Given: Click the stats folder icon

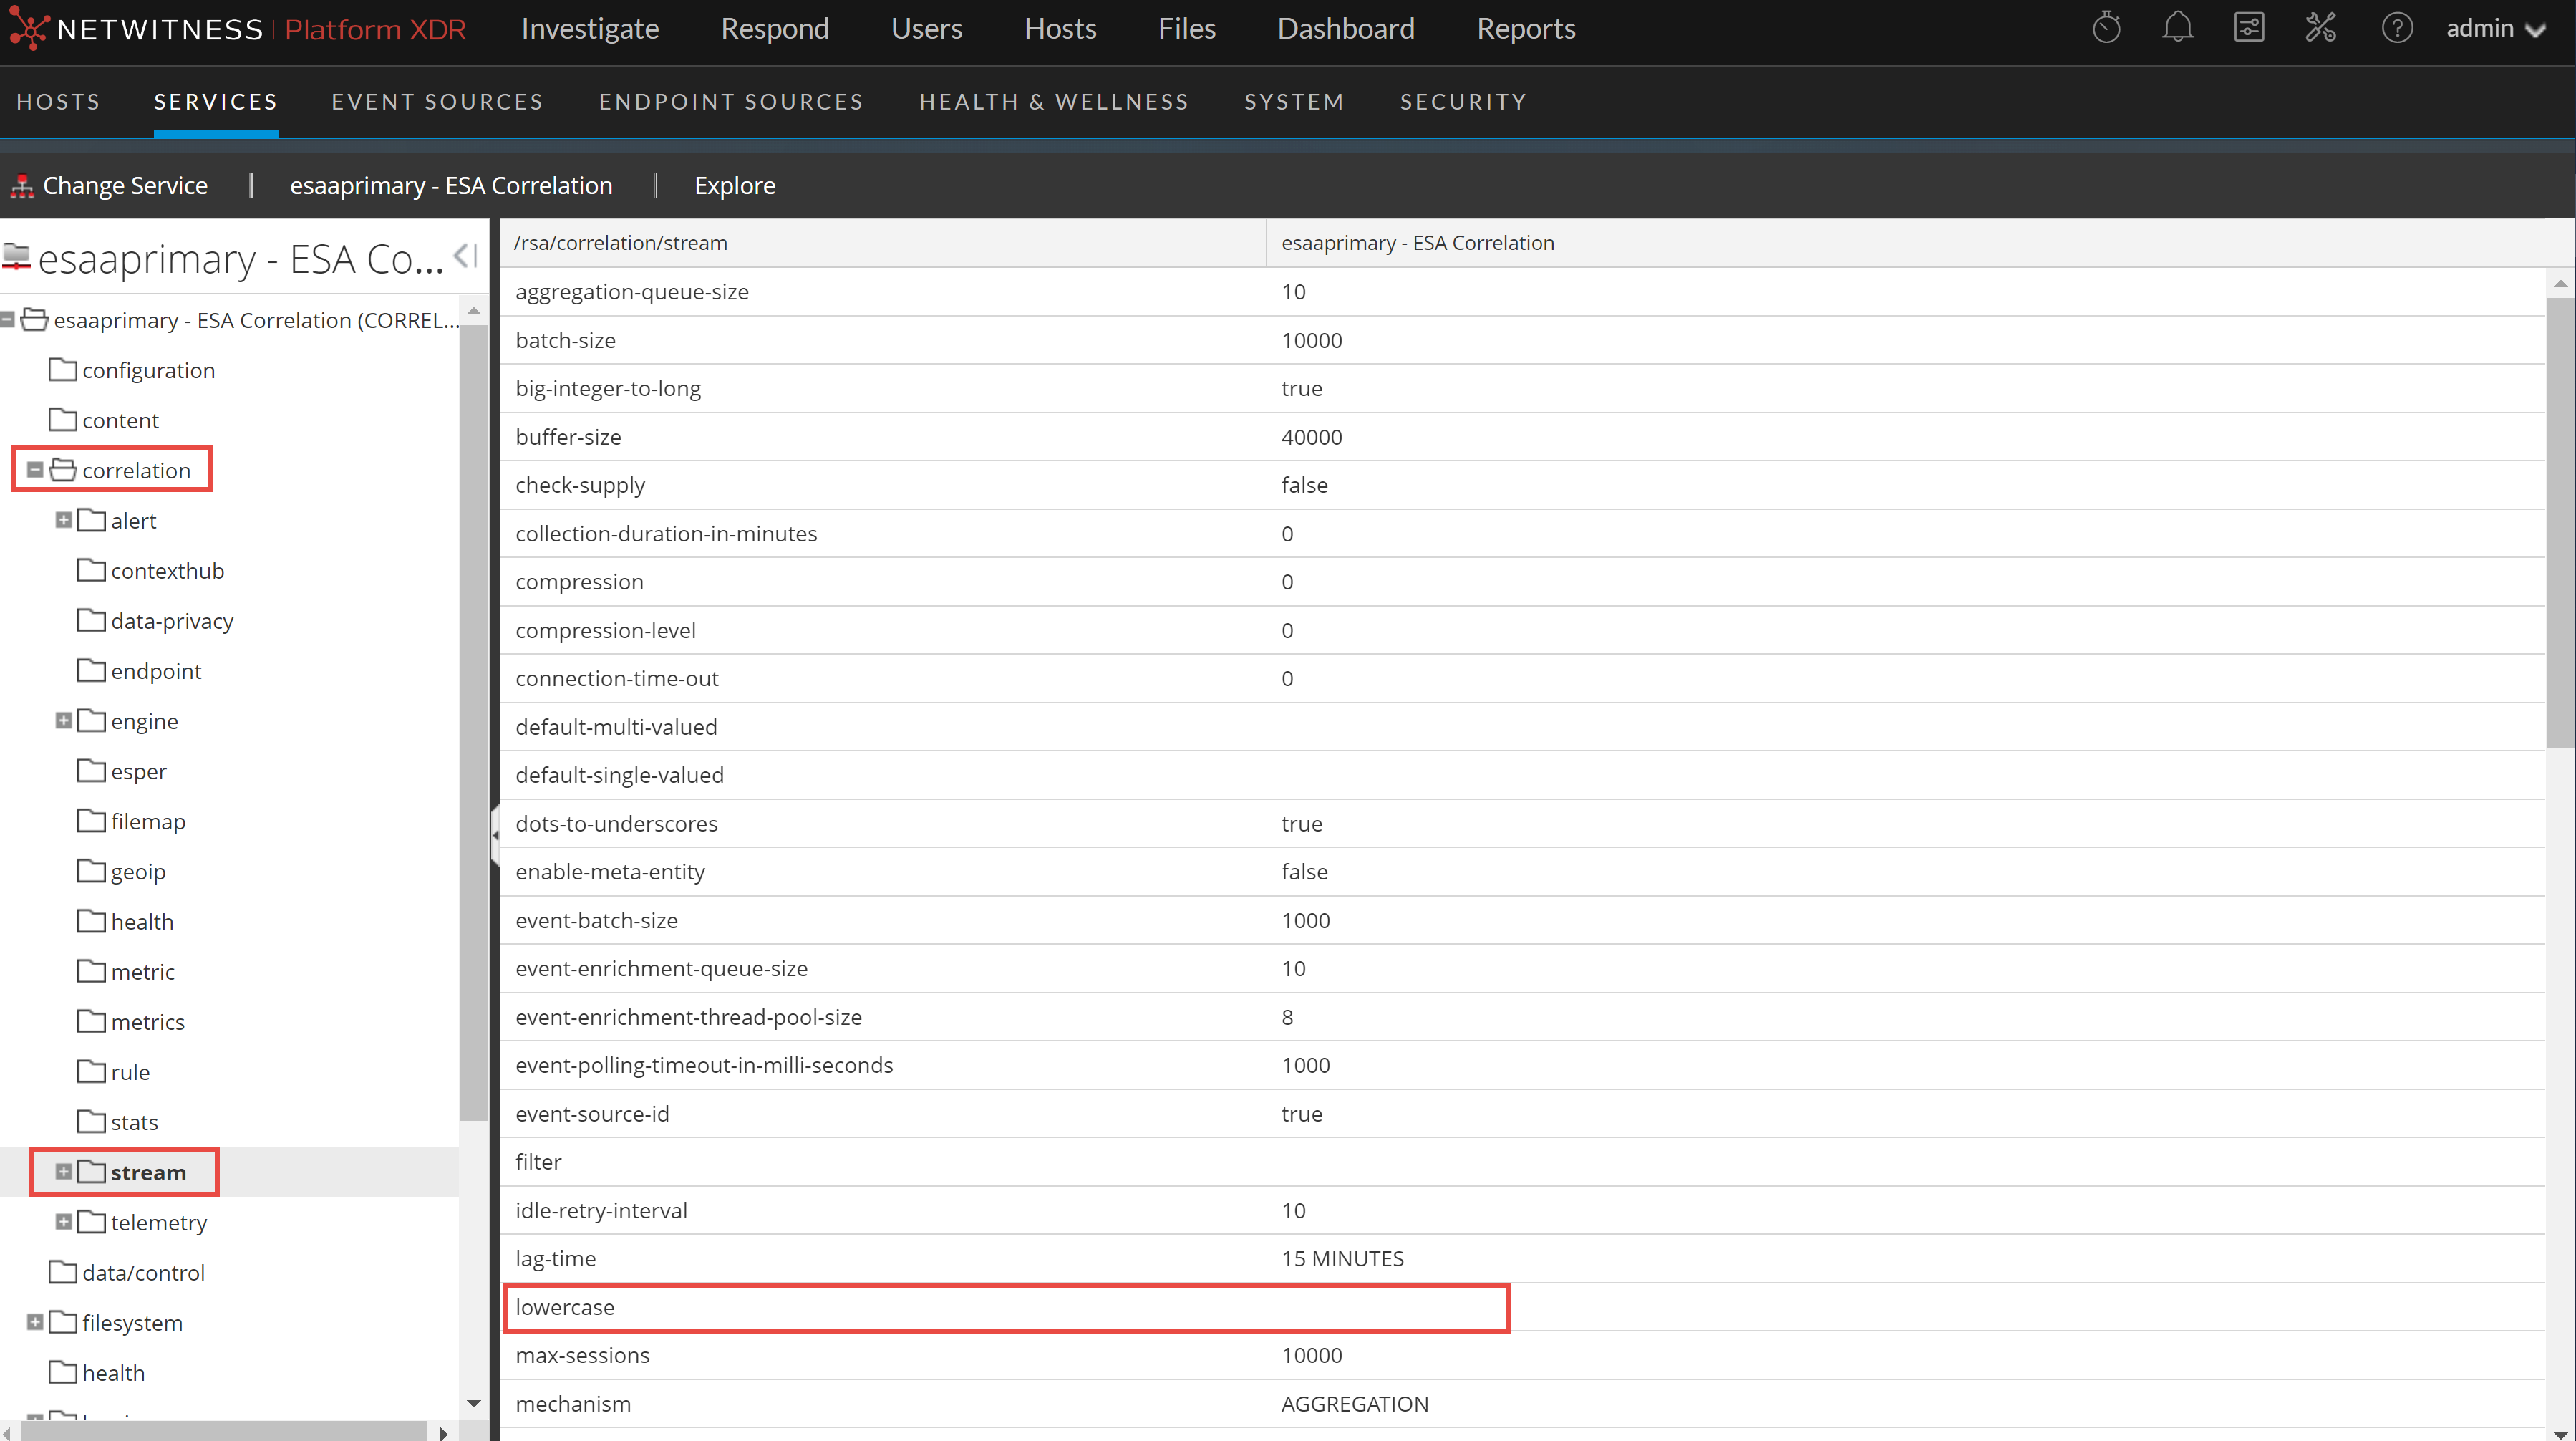Looking at the screenshot, I should click(92, 1121).
